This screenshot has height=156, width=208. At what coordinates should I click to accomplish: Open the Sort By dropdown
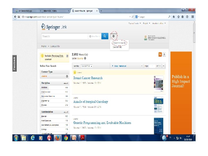click(x=87, y=66)
